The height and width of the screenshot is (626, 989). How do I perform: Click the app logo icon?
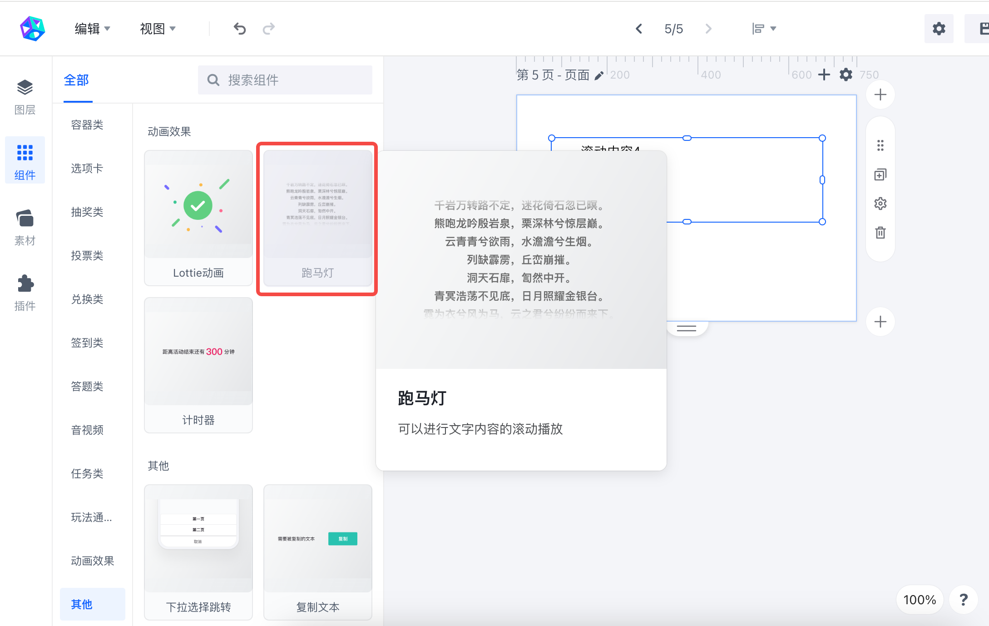coord(33,29)
